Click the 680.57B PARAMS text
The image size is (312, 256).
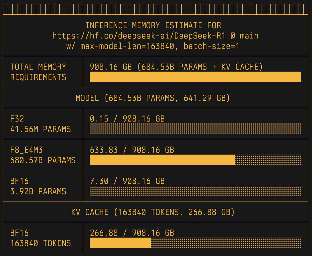click(x=43, y=160)
